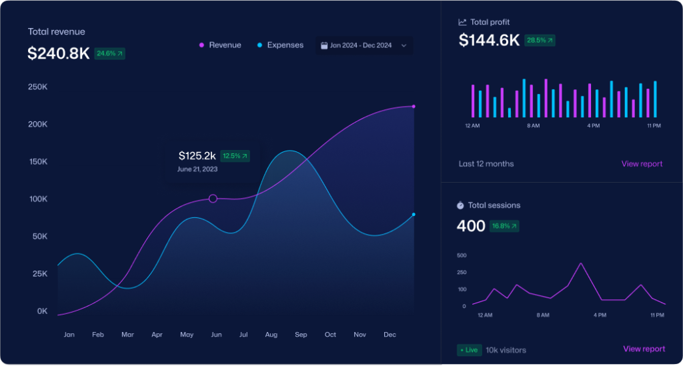Click the green Live status badge
Screen dimensions: 683x366
coord(470,350)
